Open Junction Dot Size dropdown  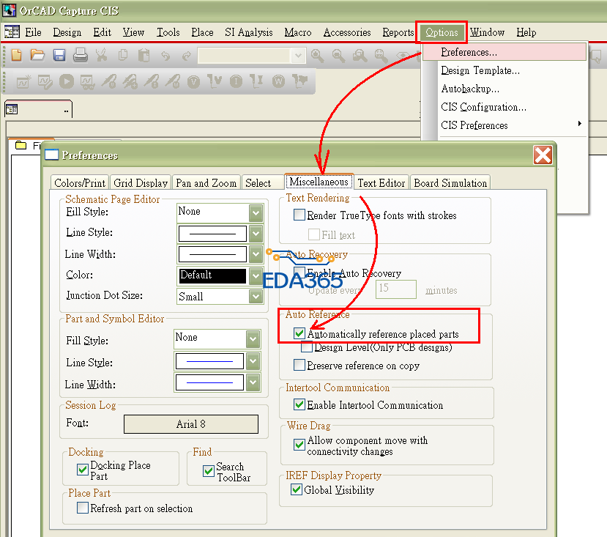tap(256, 297)
